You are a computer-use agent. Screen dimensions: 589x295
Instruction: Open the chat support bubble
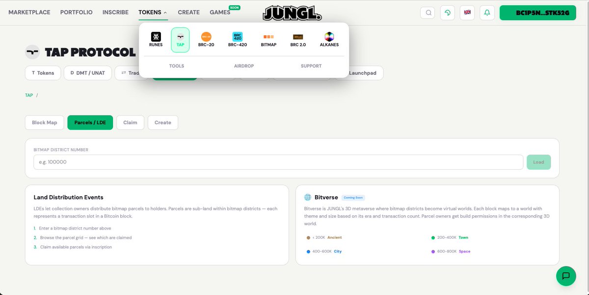pyautogui.click(x=566, y=276)
